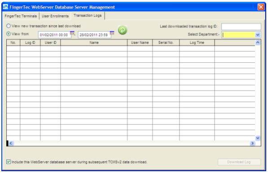The image size is (268, 173).
Task: Click the Download Log button
Action: [x=239, y=162]
